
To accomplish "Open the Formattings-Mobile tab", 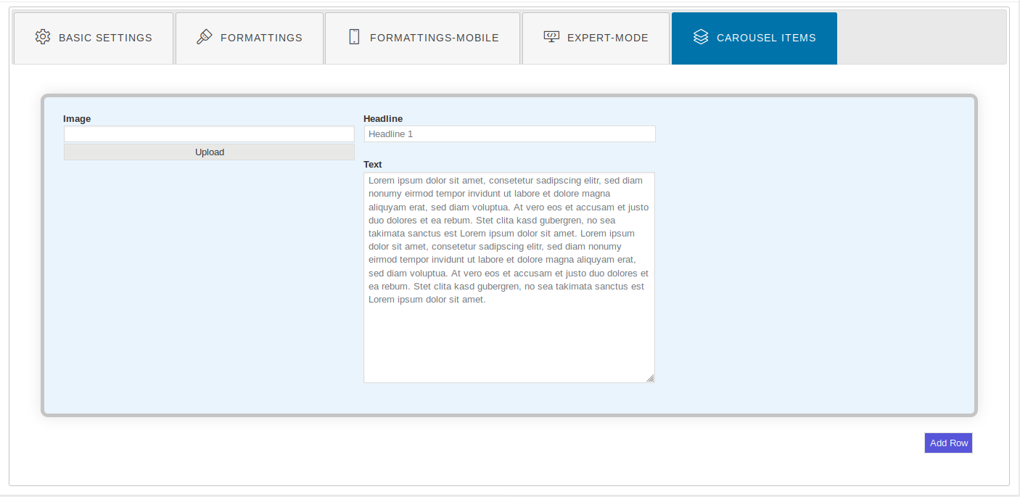I will [x=423, y=38].
